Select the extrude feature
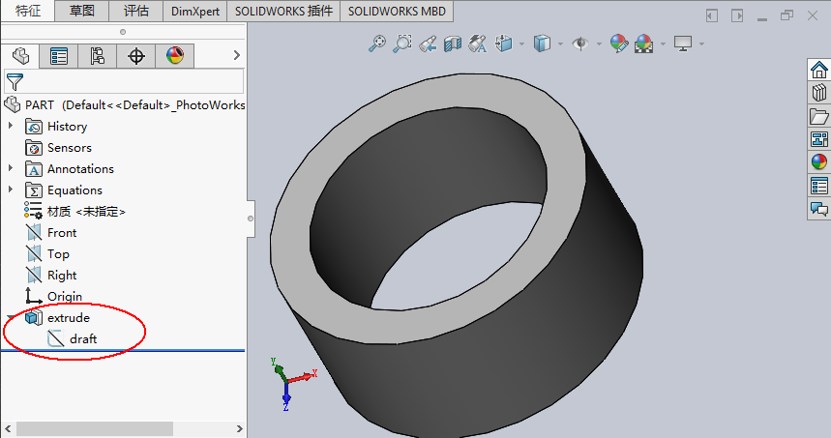The width and height of the screenshot is (831, 438). [69, 317]
